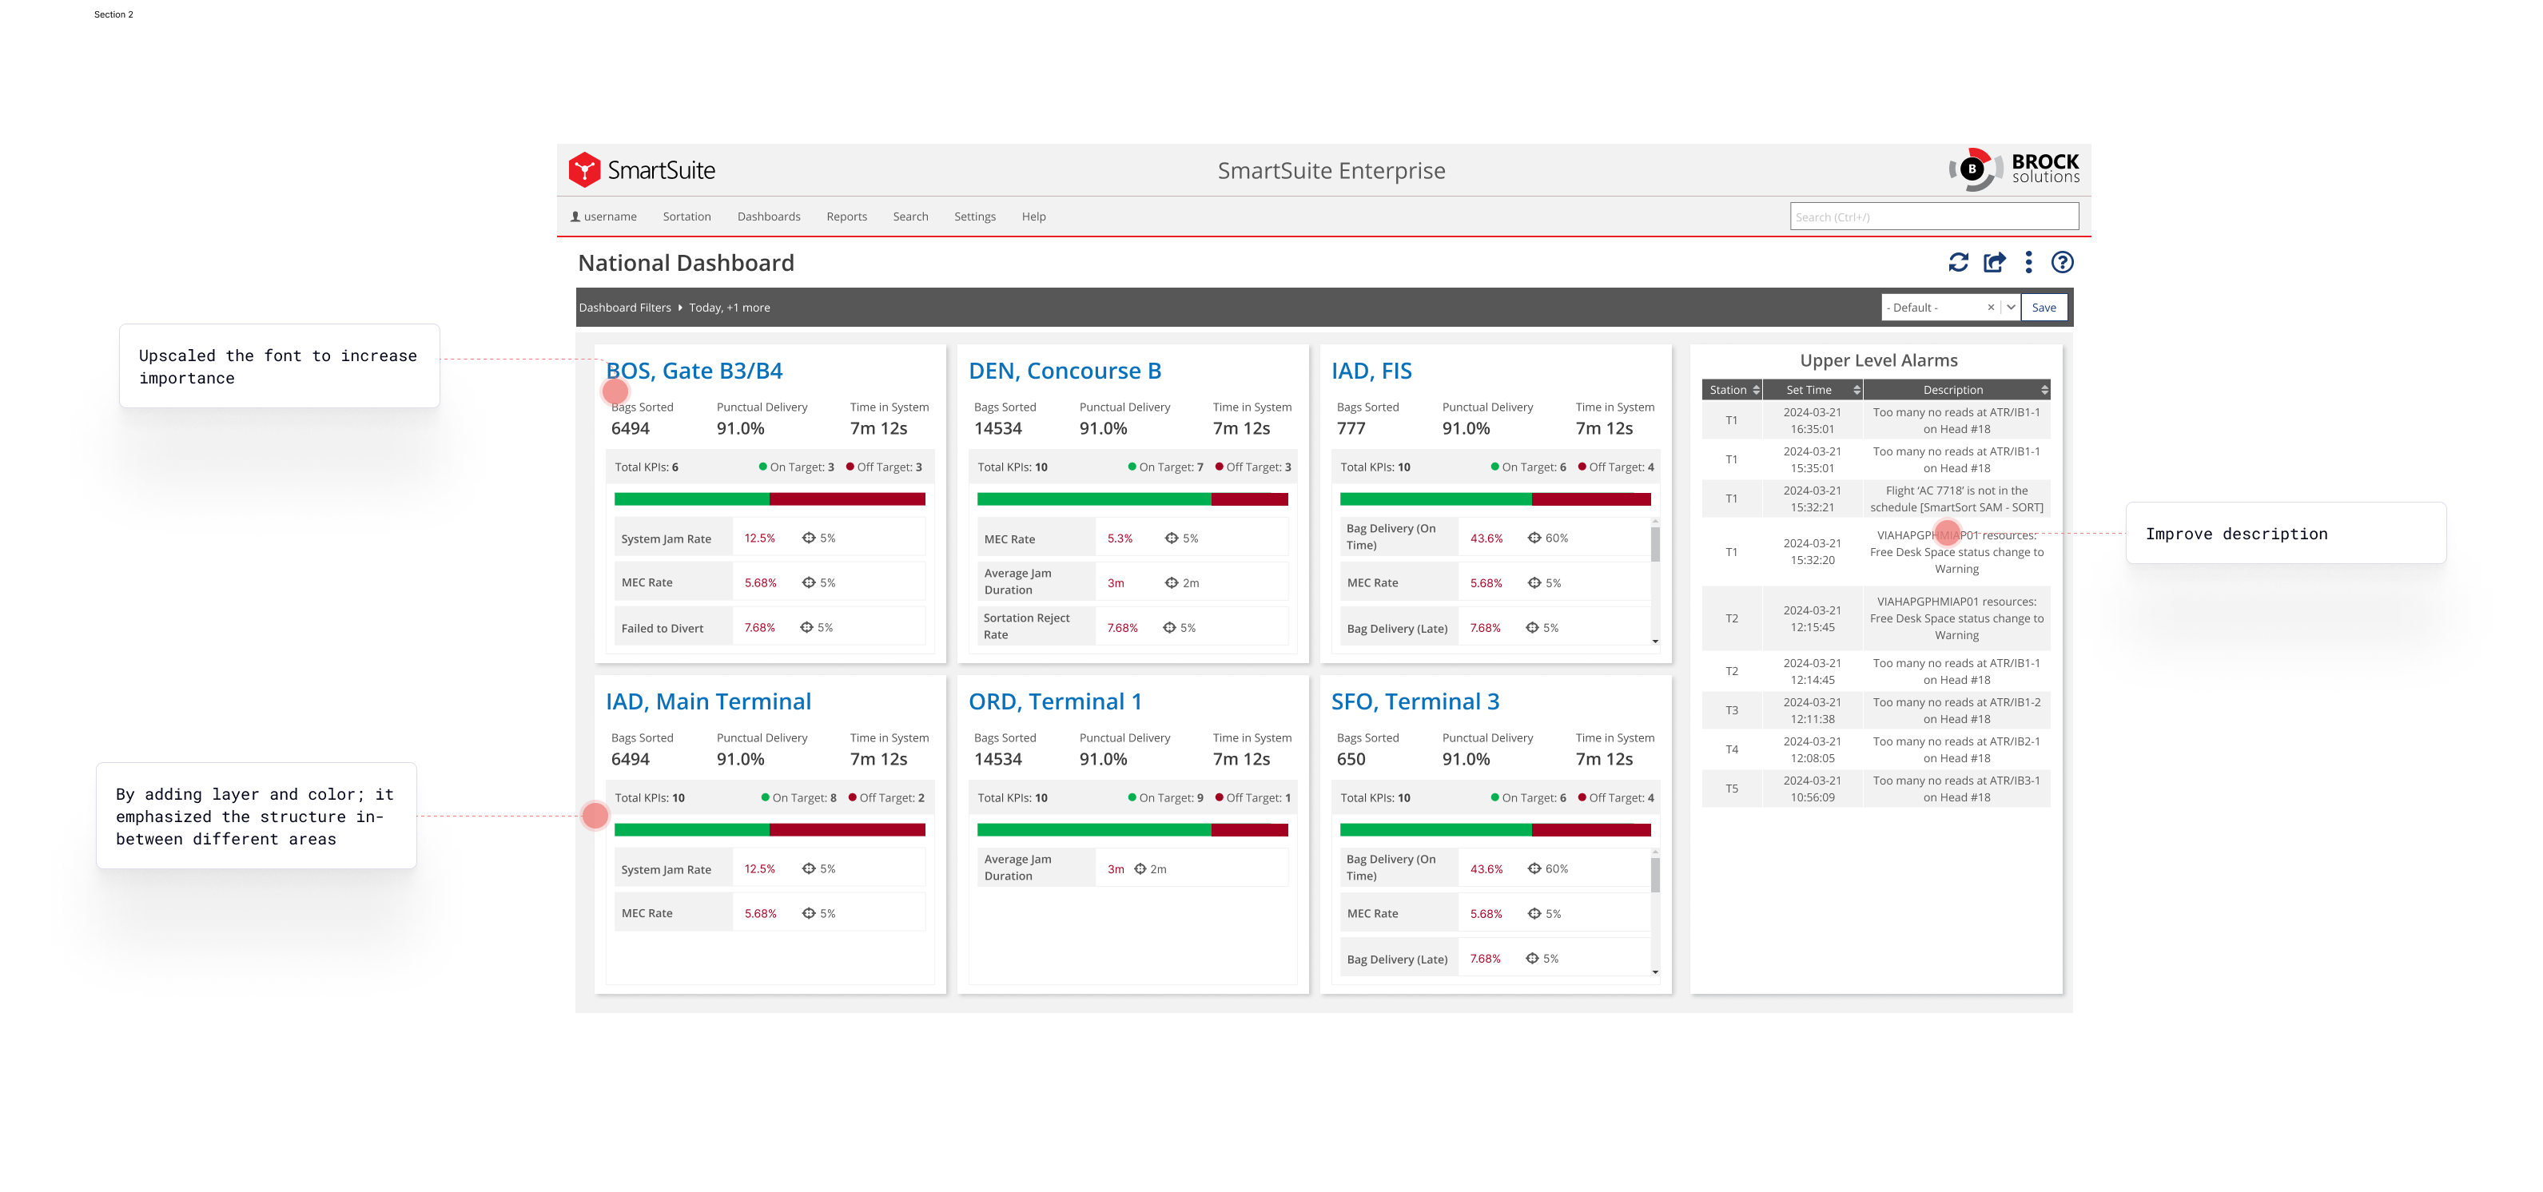Image resolution: width=2543 pixels, height=1192 pixels.
Task: Expand the Dashboard Filters section
Action: pos(625,308)
